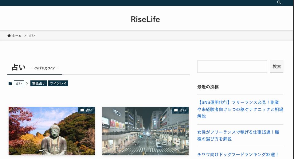The width and height of the screenshot is (294, 159).
Task: Open 女性がフリーランスで稼げる仕事15選 article
Action: click(x=238, y=136)
